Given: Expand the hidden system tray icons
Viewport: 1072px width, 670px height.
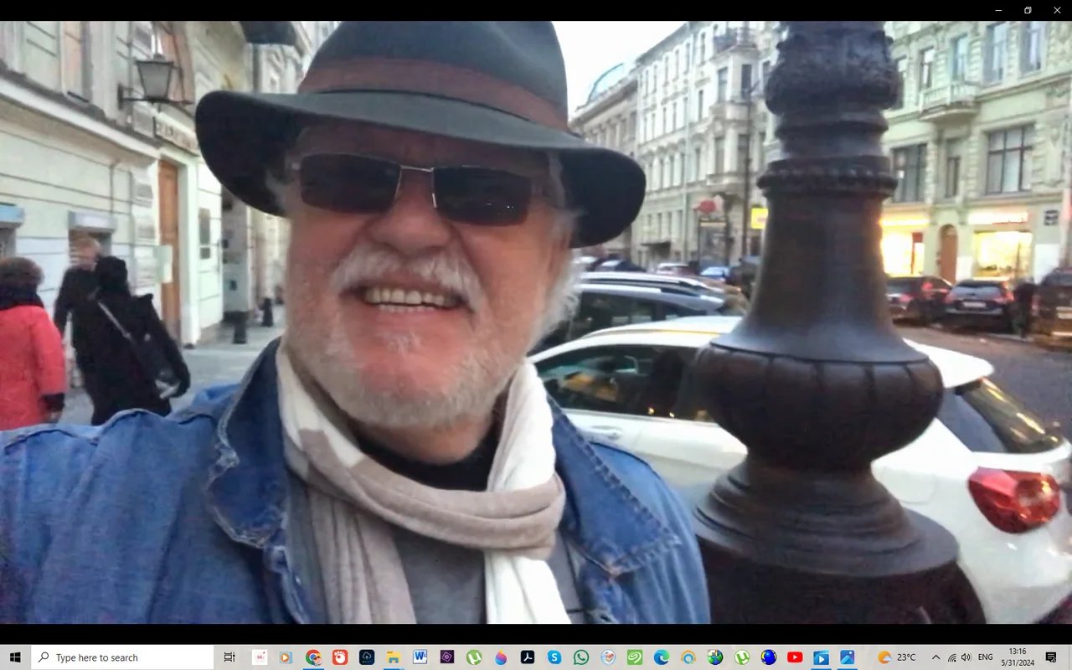Looking at the screenshot, I should 935,657.
